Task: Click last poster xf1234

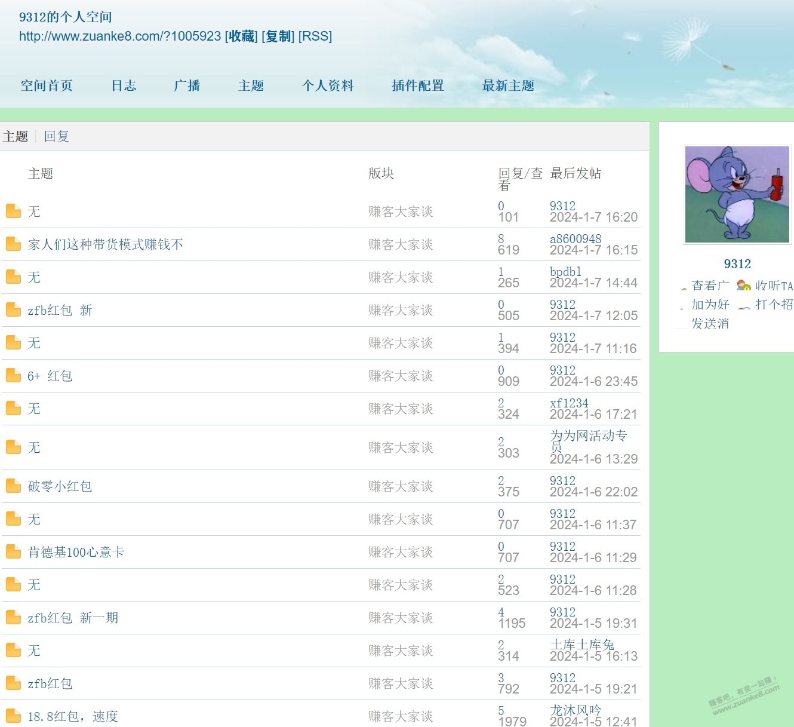Action: [569, 403]
